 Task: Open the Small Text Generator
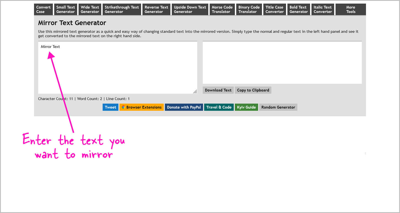[x=66, y=9]
